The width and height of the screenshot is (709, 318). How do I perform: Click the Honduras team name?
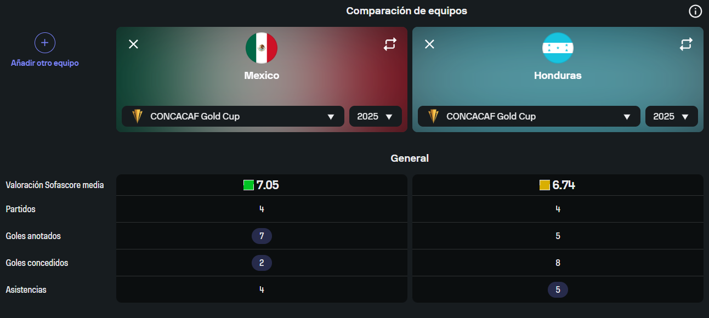[x=558, y=76]
